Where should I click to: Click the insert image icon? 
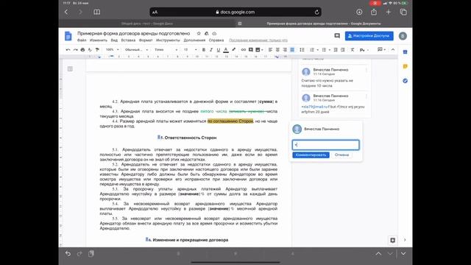[x=258, y=49]
